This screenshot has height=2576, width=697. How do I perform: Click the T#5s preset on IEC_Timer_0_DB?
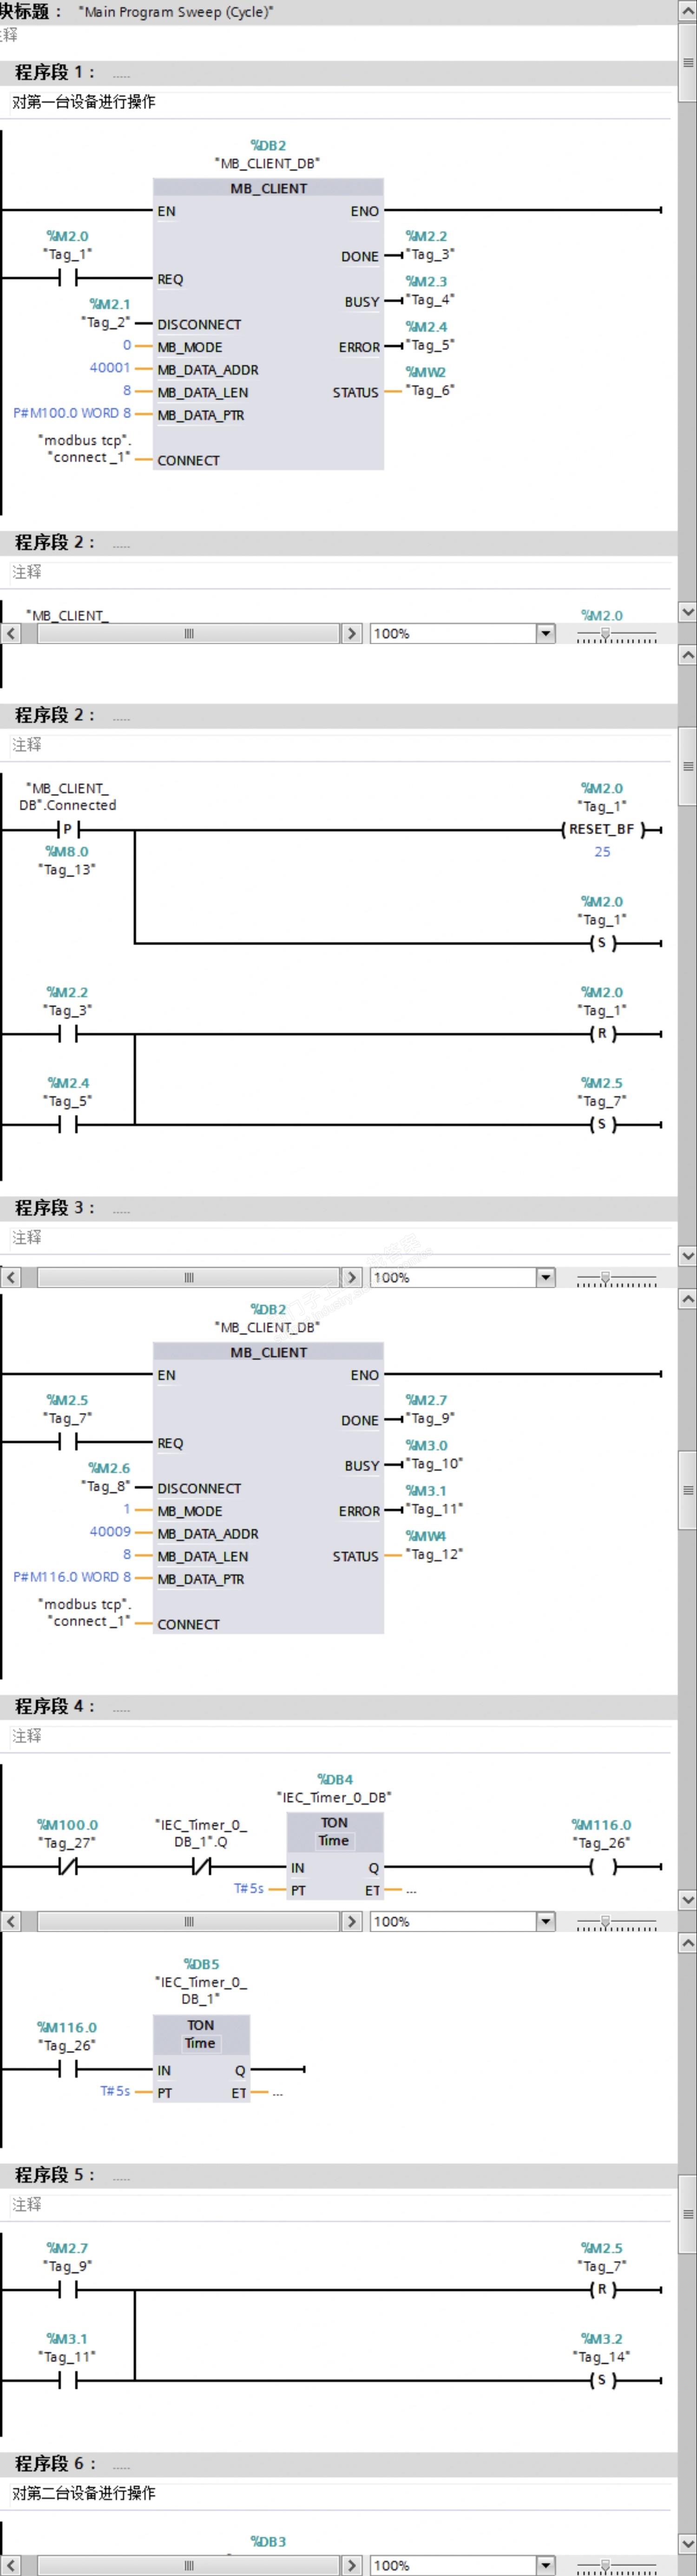coord(249,1888)
